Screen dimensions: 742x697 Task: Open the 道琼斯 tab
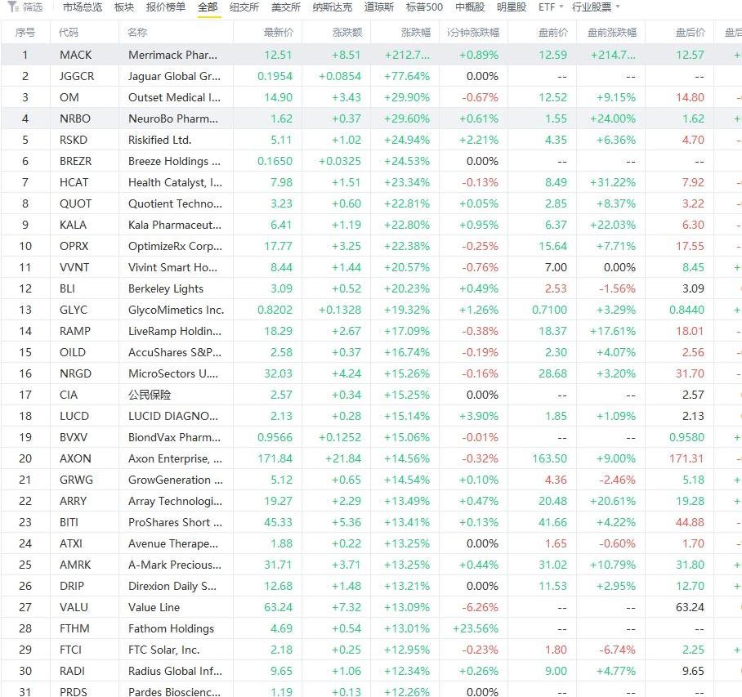click(379, 7)
